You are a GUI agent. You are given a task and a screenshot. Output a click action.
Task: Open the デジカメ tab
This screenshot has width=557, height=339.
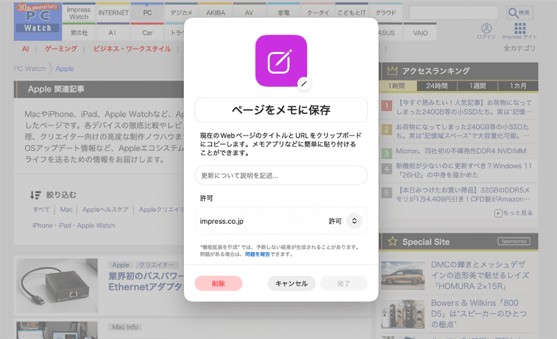181,13
